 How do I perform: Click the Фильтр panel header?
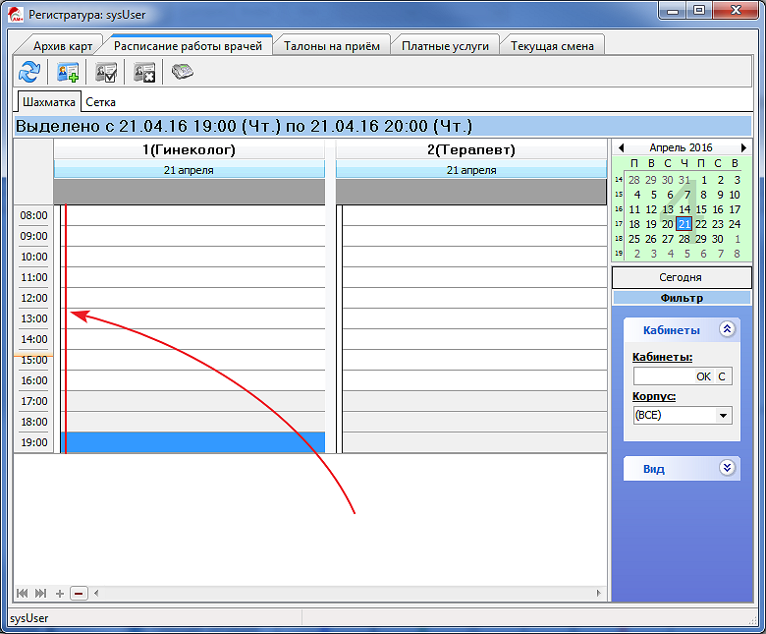click(x=682, y=298)
